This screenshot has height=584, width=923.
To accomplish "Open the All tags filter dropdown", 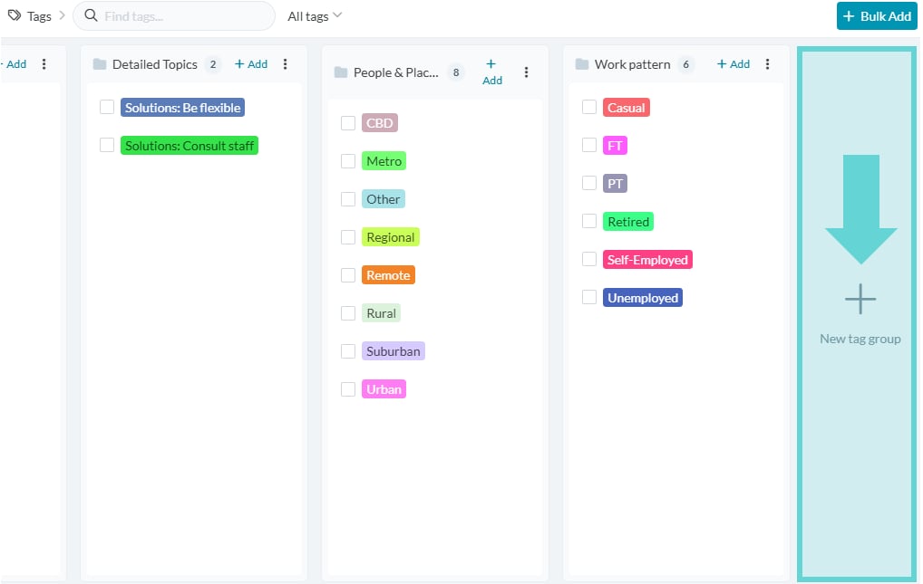I will (315, 16).
